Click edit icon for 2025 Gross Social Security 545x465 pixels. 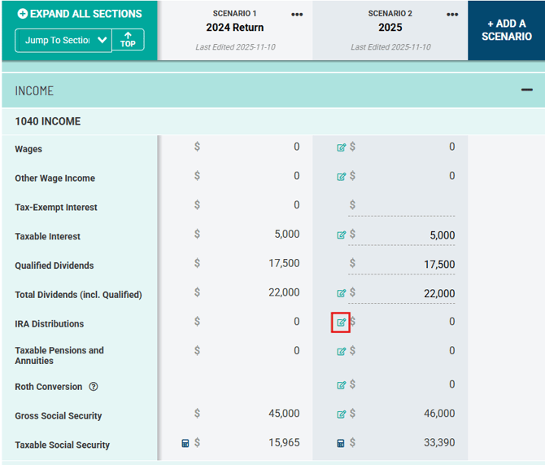pyautogui.click(x=342, y=415)
